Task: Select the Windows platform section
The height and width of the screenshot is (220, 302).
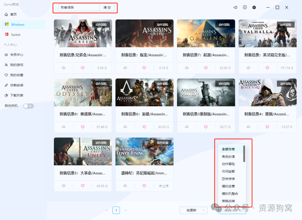Action: tap(23, 25)
